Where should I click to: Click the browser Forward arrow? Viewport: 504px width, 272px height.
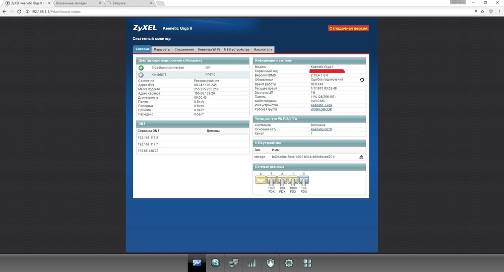coord(12,12)
